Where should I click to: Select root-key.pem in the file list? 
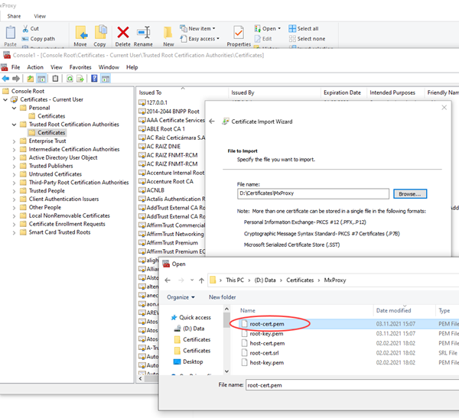(x=266, y=333)
